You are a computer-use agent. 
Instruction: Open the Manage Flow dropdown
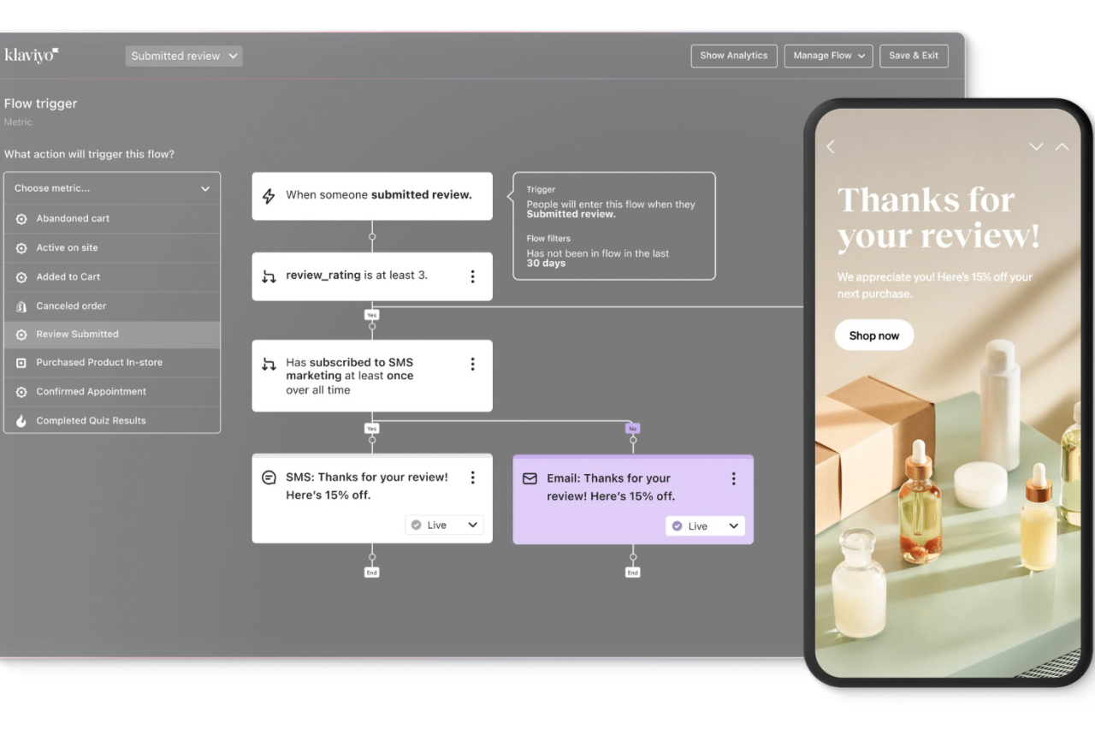pos(827,55)
